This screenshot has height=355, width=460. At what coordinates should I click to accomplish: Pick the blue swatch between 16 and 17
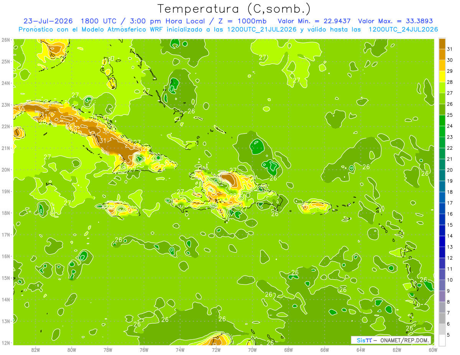442,208
